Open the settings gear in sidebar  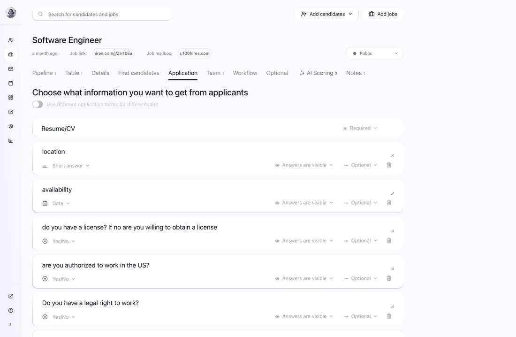click(x=10, y=126)
